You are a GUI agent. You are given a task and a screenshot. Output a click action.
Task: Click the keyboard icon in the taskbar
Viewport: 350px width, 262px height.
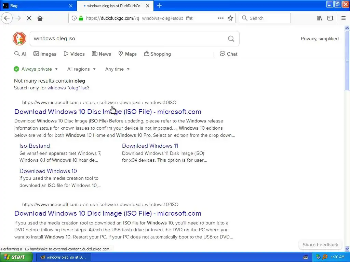[x=306, y=257]
